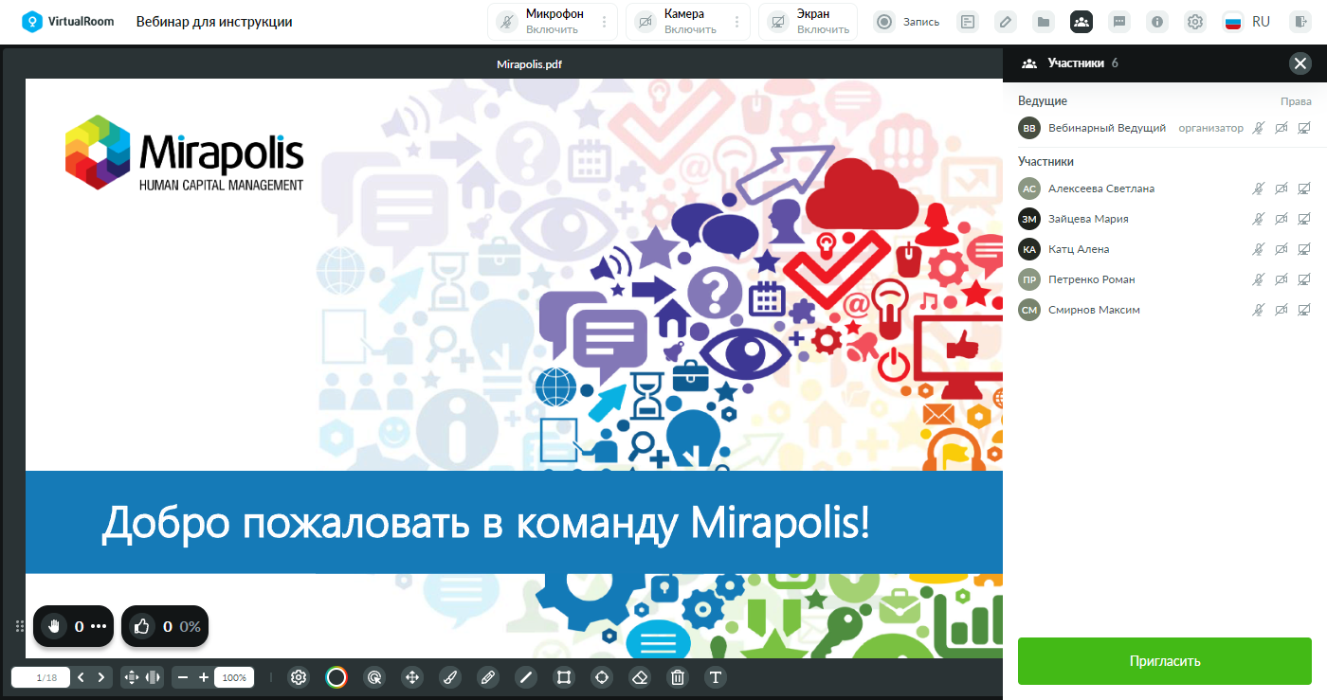This screenshot has height=700, width=1327.
Task: Click the pencil edit icon in header
Action: point(1006,22)
